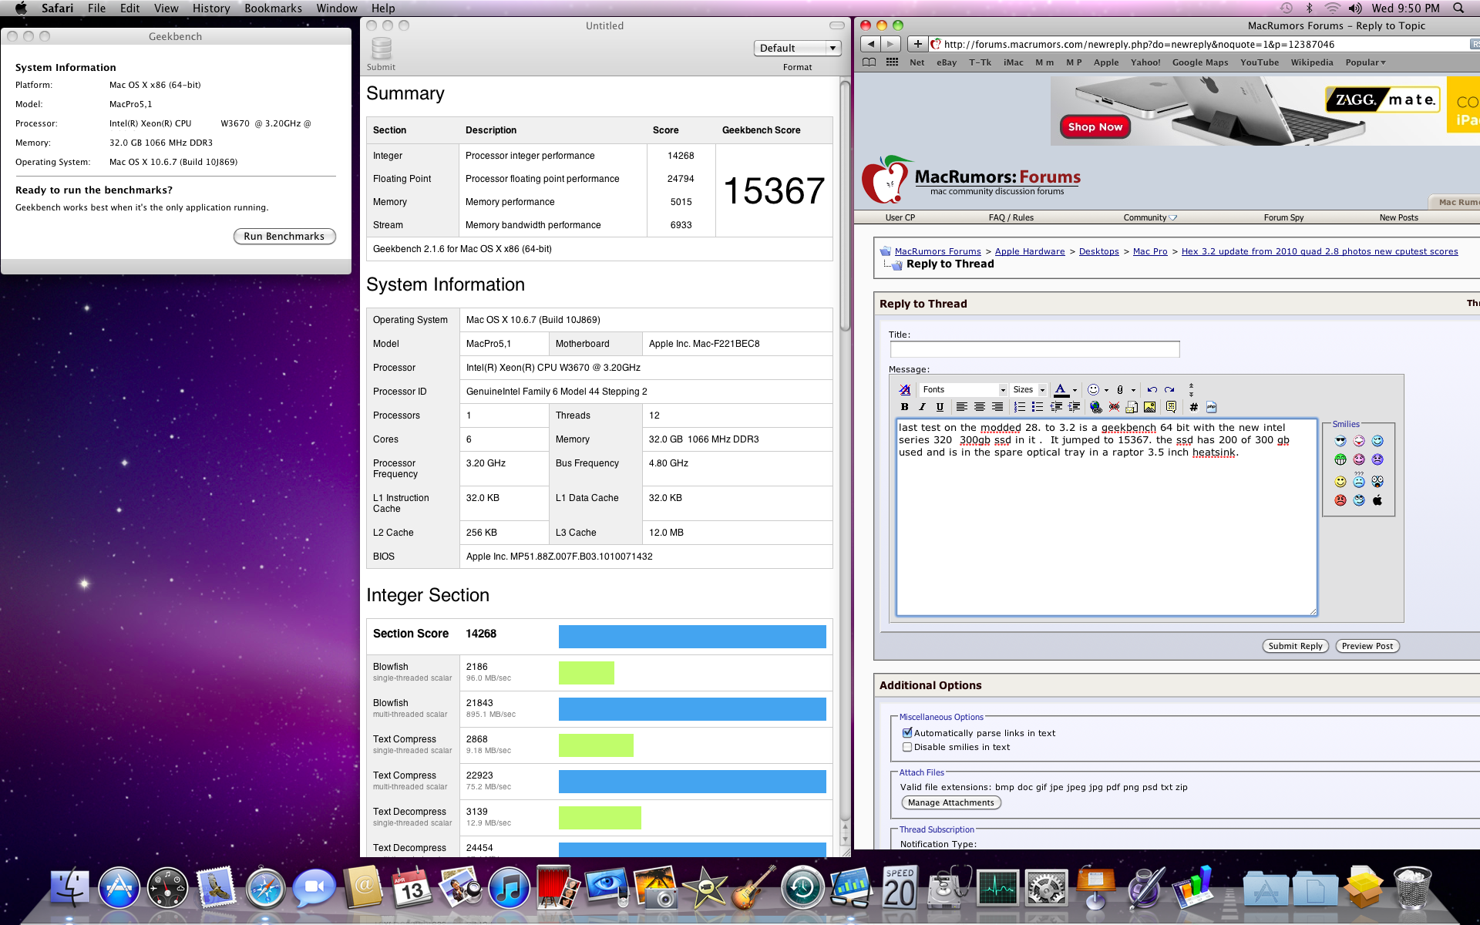Undo last edit in message editor
The width and height of the screenshot is (1480, 925).
[x=1152, y=390]
